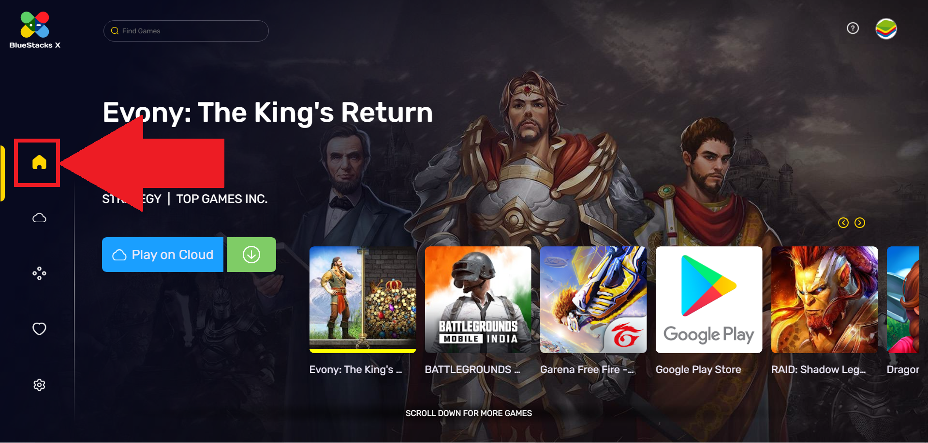The image size is (928, 443).
Task: Click the partially visible Dragon game thumbnail
Action: pos(903,300)
